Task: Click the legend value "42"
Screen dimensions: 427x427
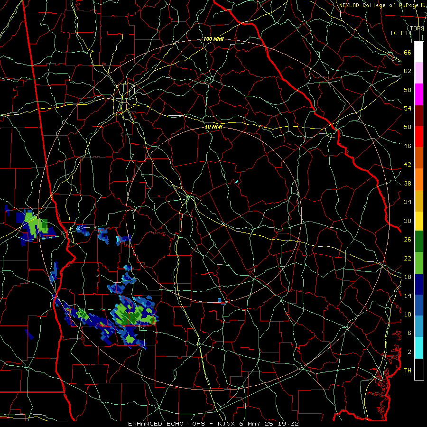Action: 408,165
